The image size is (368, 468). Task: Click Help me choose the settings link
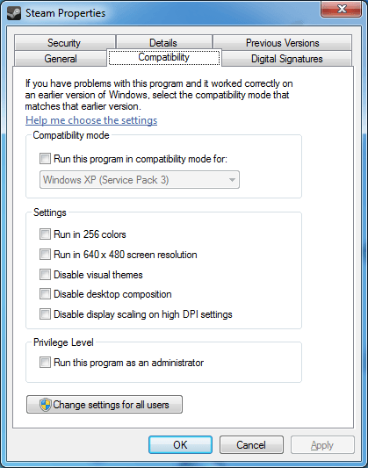pyautogui.click(x=91, y=120)
